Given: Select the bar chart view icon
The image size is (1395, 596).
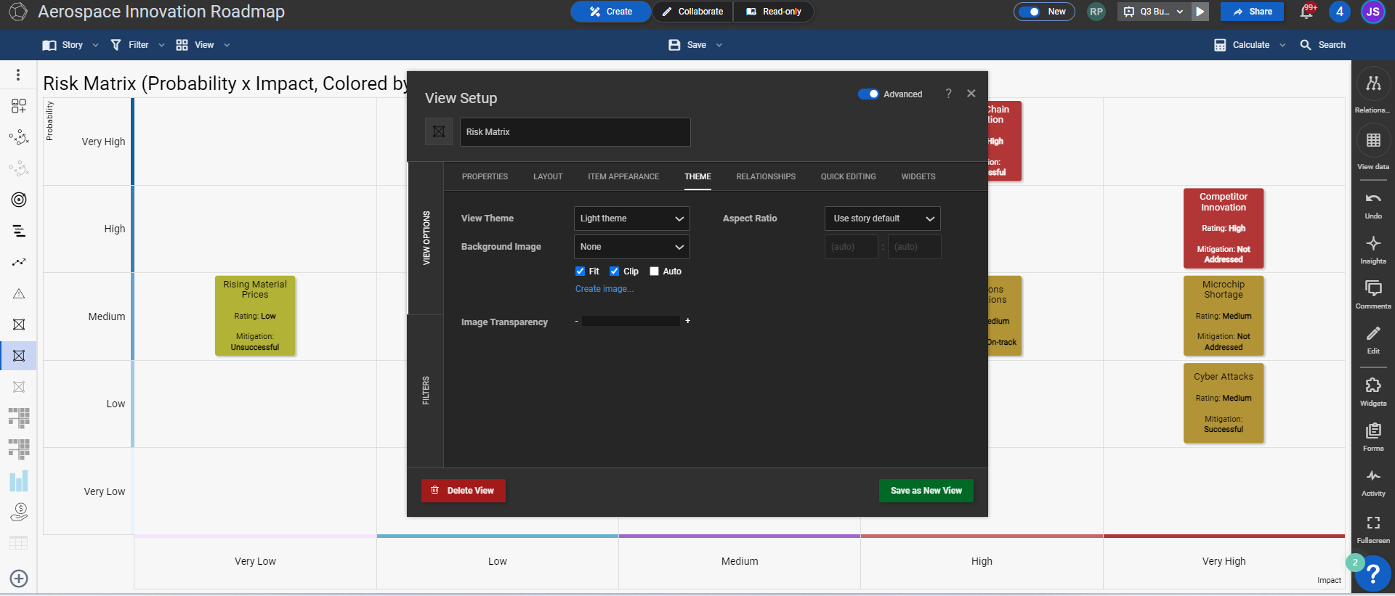Looking at the screenshot, I should [x=19, y=481].
